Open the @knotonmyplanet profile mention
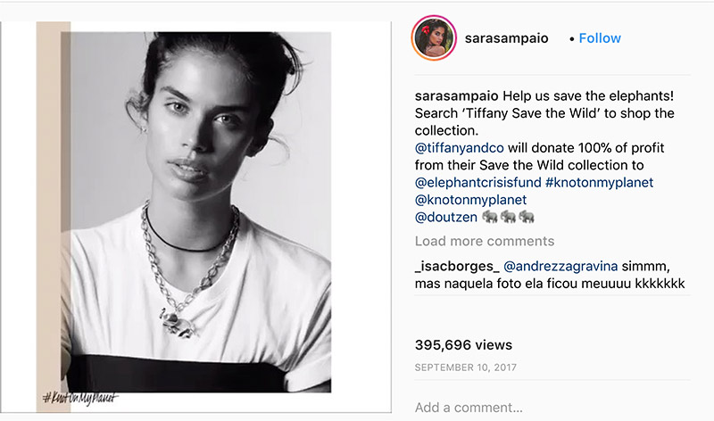 [x=470, y=200]
